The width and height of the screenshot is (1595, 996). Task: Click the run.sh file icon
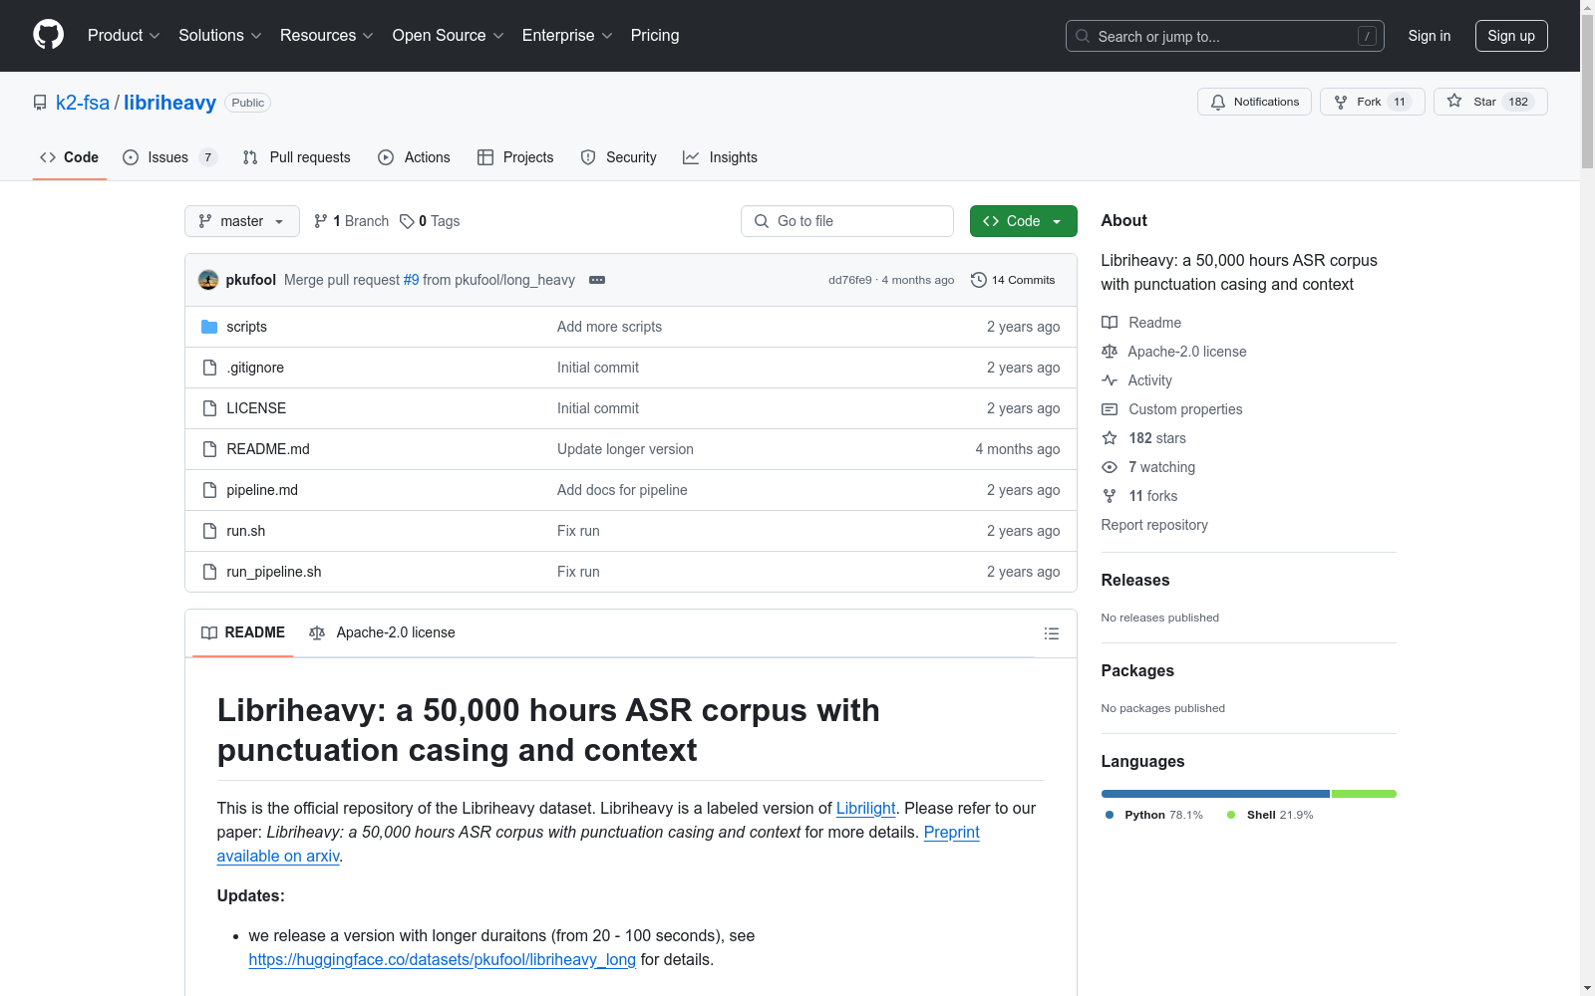(209, 531)
